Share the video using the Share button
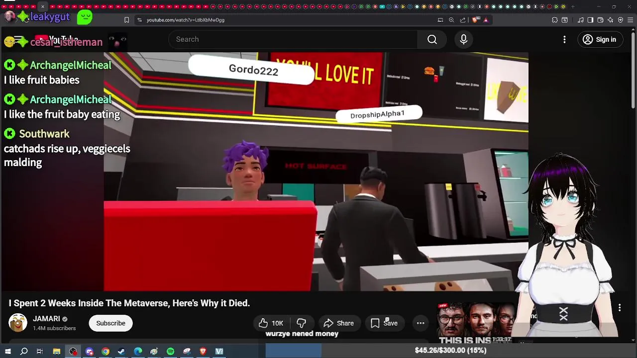The width and height of the screenshot is (637, 358). pos(339,323)
